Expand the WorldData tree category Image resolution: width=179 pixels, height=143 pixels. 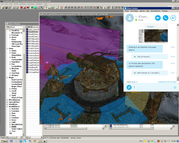tap(7, 104)
